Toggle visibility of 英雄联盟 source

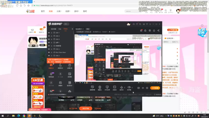point(49,46)
